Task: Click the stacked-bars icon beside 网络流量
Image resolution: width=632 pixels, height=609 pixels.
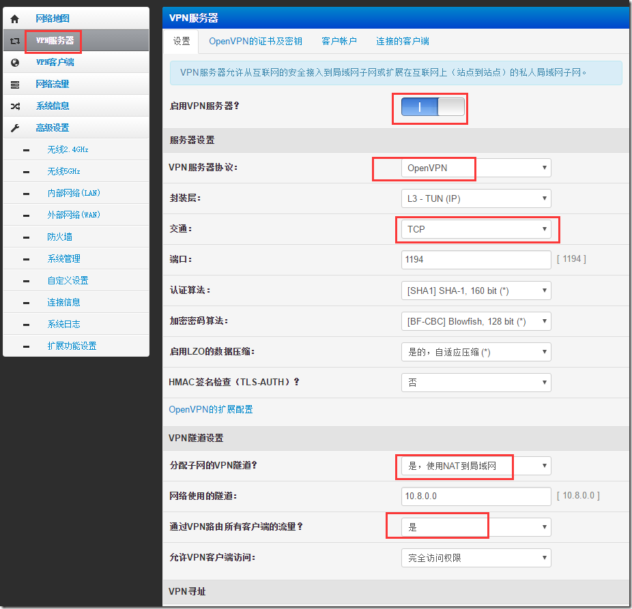Action: [15, 85]
